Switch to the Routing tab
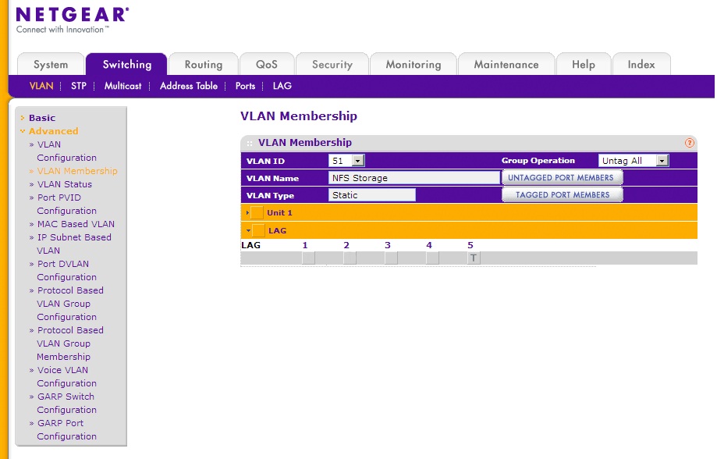The image size is (717, 459). [x=203, y=64]
